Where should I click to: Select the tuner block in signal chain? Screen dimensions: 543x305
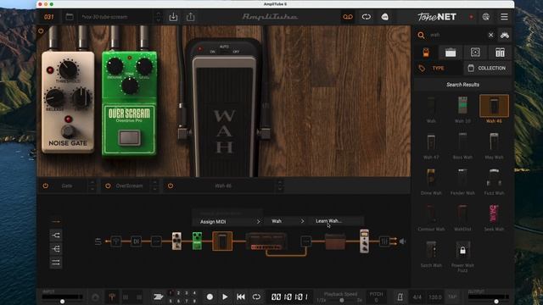tap(116, 241)
